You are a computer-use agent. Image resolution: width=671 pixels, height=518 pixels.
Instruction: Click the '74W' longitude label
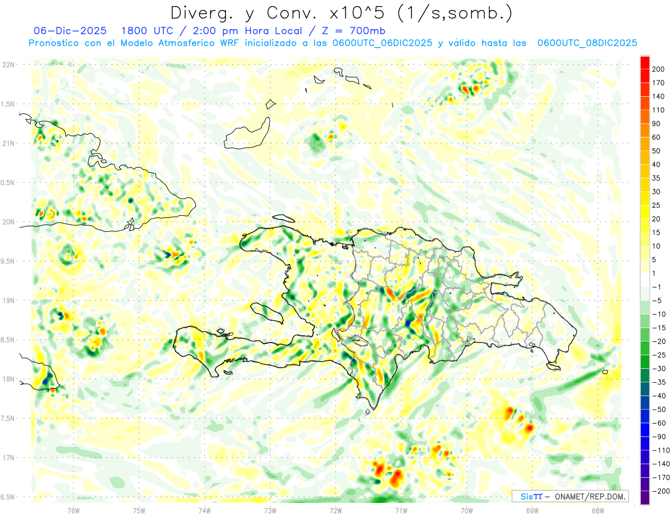point(205,510)
